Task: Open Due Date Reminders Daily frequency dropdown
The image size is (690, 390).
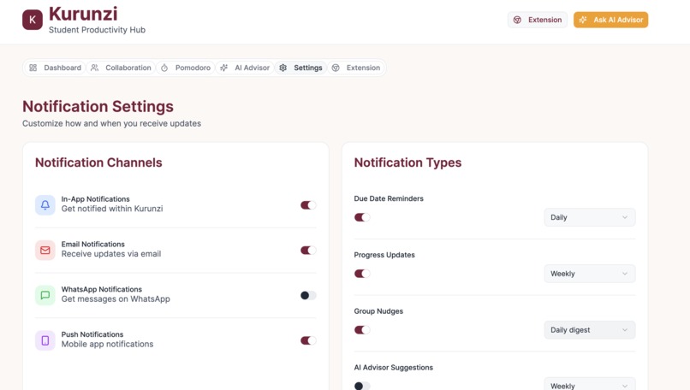Action: click(590, 217)
